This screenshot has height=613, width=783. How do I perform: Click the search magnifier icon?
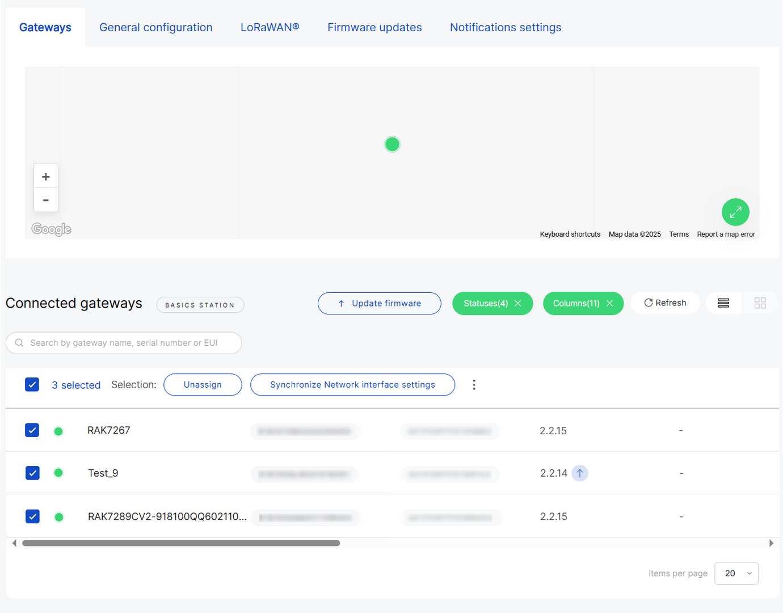[x=19, y=343]
